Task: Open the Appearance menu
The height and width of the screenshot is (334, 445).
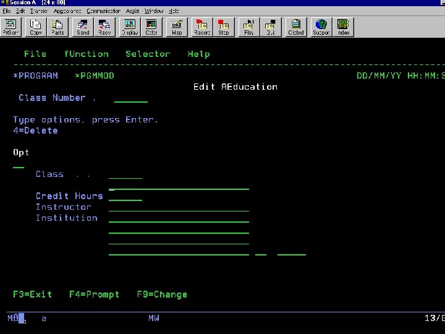Action: coord(67,11)
